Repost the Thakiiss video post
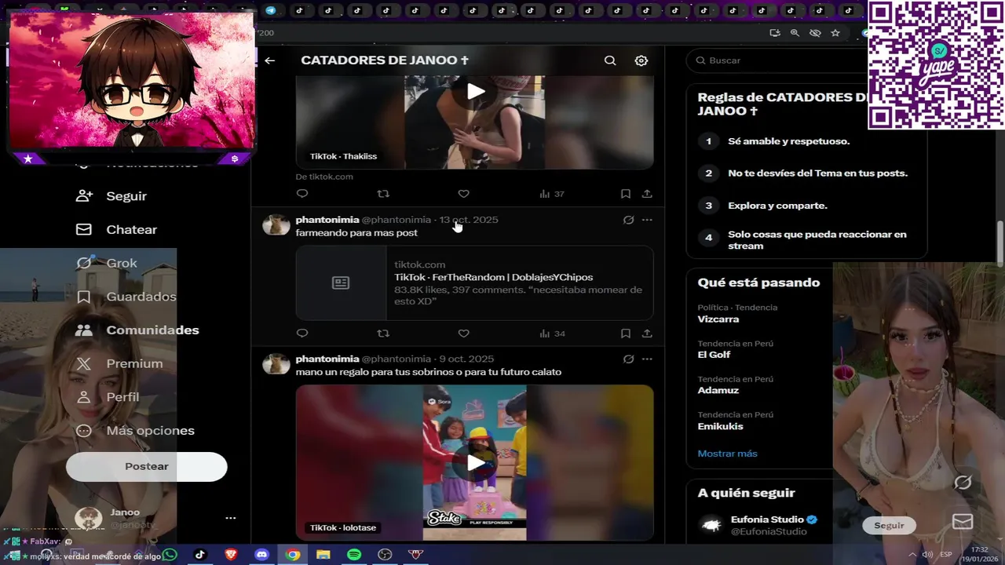This screenshot has width=1005, height=565. (383, 194)
